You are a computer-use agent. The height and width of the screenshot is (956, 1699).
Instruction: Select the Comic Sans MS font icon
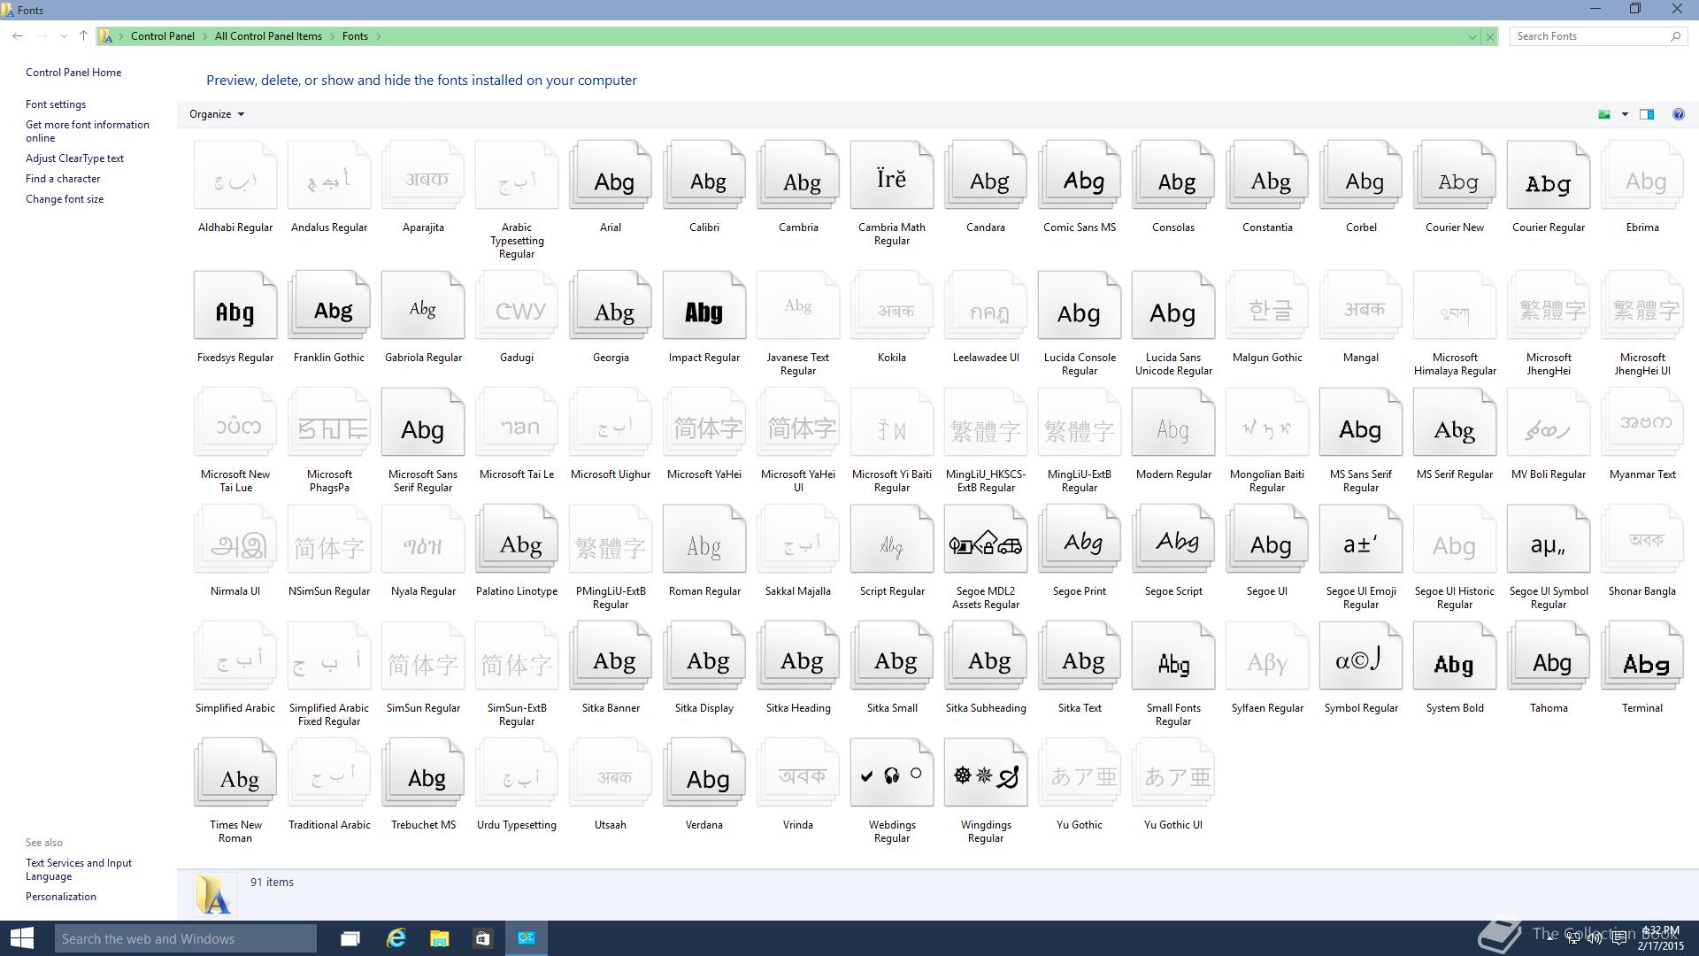(x=1080, y=175)
